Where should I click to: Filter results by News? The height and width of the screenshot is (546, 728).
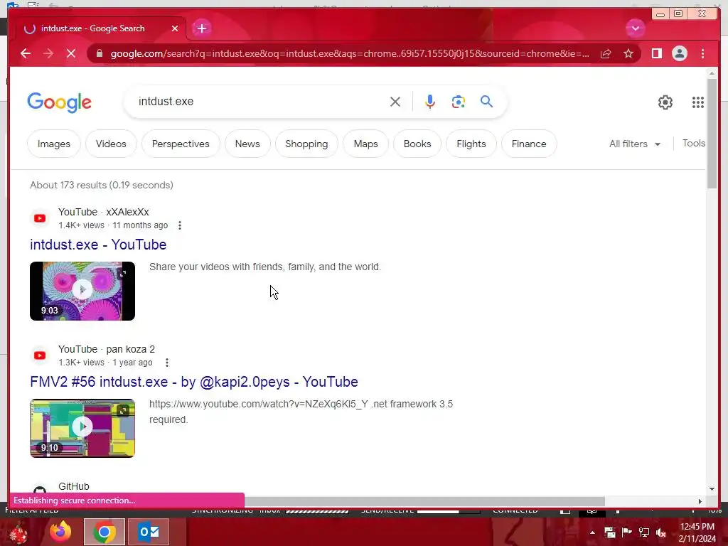(x=247, y=144)
